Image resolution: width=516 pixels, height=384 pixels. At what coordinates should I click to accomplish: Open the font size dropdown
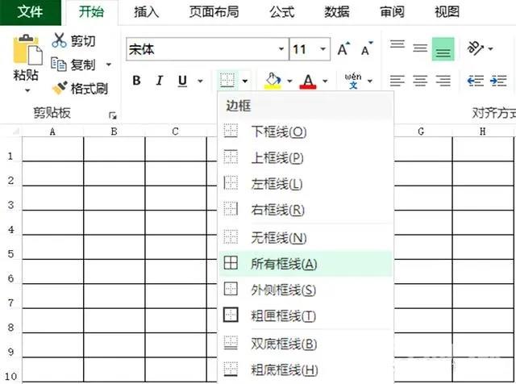tap(323, 49)
